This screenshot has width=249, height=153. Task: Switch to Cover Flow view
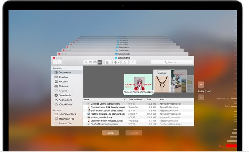click(100, 62)
